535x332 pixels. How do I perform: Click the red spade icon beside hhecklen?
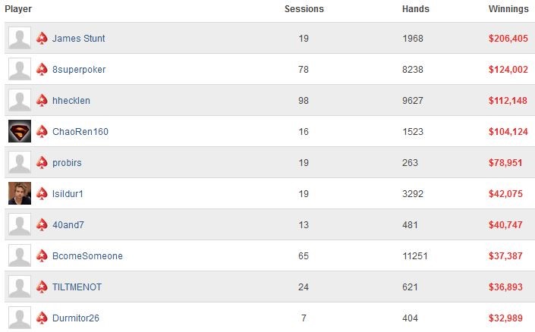[42, 100]
